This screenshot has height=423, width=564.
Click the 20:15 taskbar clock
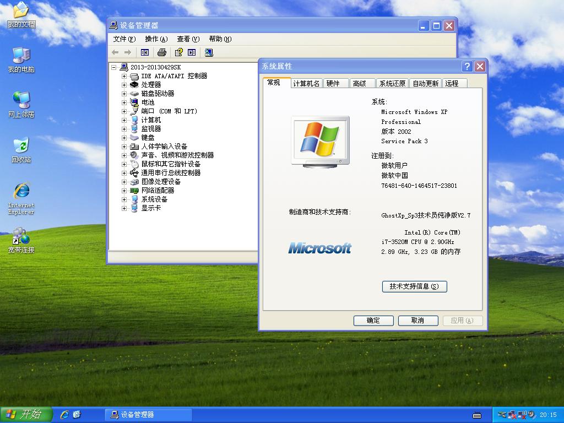tap(548, 415)
